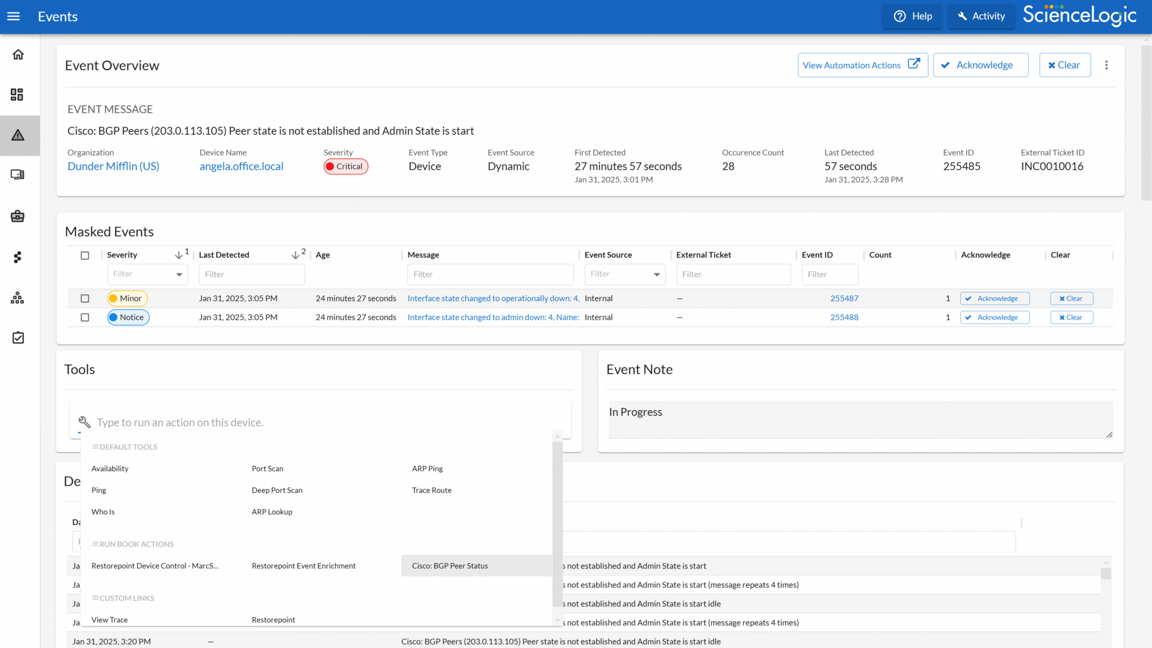Click the External Ticket filter field
The image size is (1152, 648).
[733, 274]
